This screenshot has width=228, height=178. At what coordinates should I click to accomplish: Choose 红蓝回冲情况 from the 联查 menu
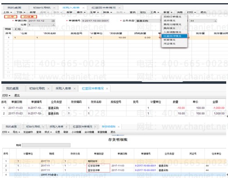175,36
